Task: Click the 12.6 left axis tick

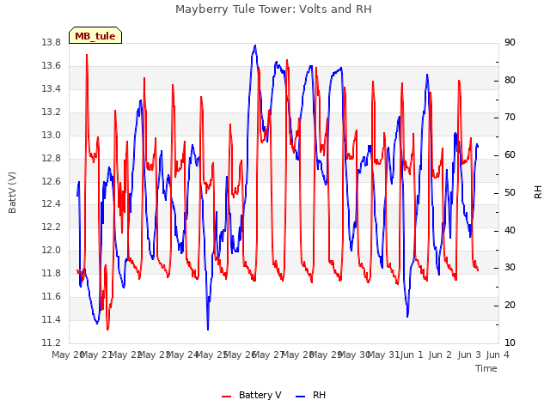Action: point(52,181)
